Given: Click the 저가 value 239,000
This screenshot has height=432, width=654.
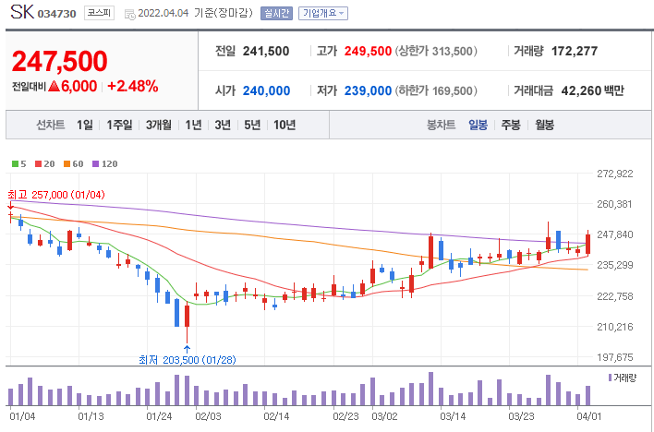Looking at the screenshot, I should 368,90.
